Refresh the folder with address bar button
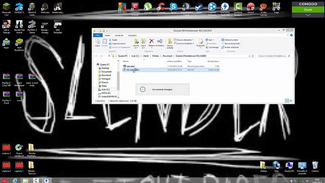This screenshot has height=183, width=325. [253, 56]
